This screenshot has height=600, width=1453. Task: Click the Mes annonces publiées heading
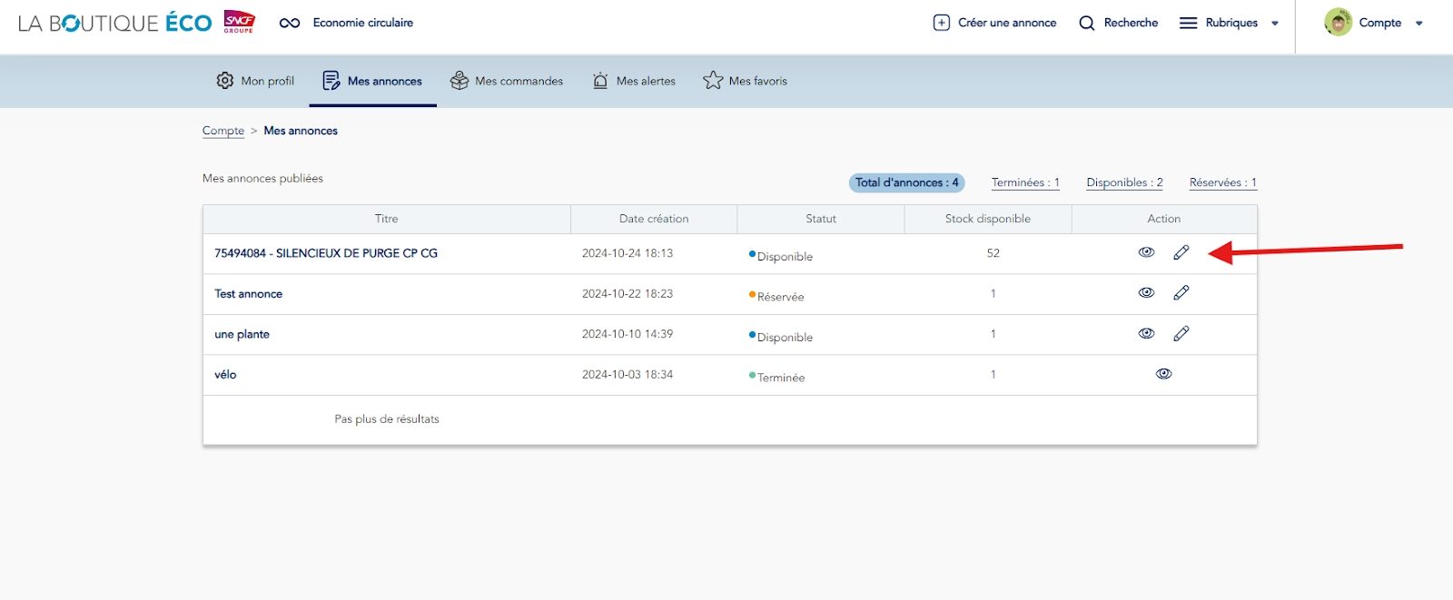262,179
